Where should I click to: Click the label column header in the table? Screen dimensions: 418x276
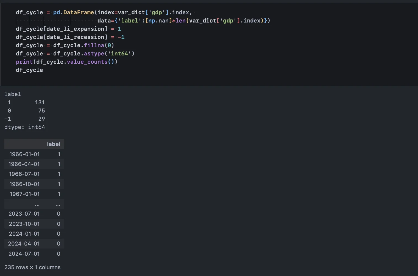coord(54,144)
